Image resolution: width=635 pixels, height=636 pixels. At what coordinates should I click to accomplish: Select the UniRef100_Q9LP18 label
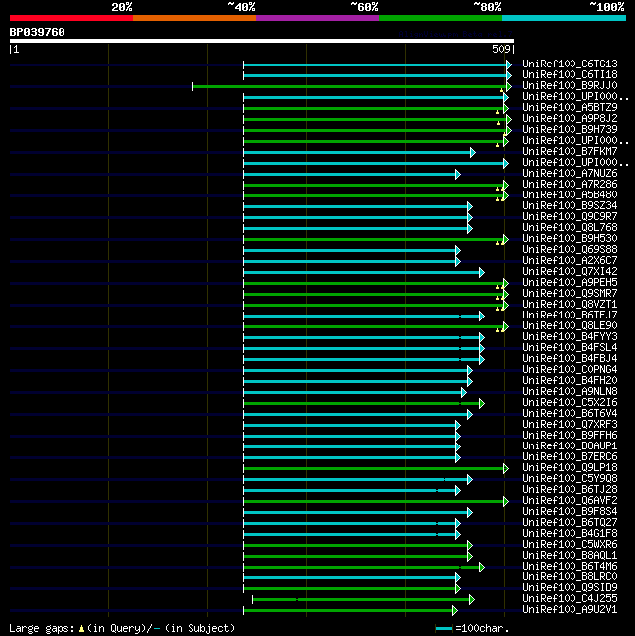(x=570, y=468)
